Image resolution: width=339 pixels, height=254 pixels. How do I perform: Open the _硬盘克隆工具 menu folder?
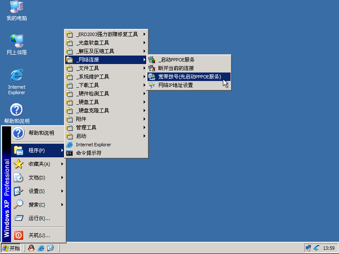pos(106,111)
